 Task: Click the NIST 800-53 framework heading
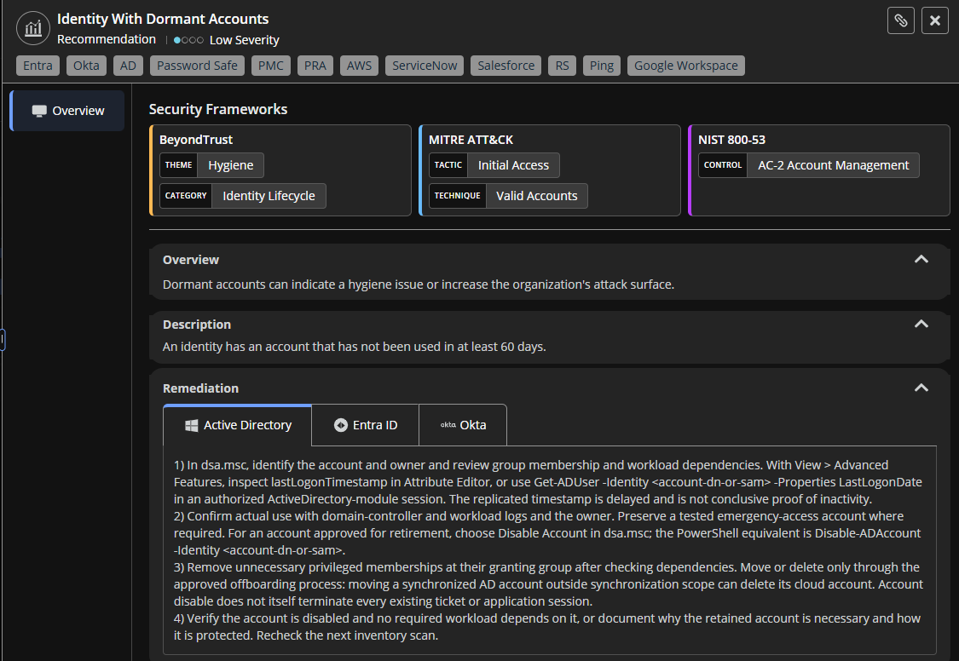point(731,140)
